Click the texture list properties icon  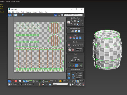click(62, 15)
